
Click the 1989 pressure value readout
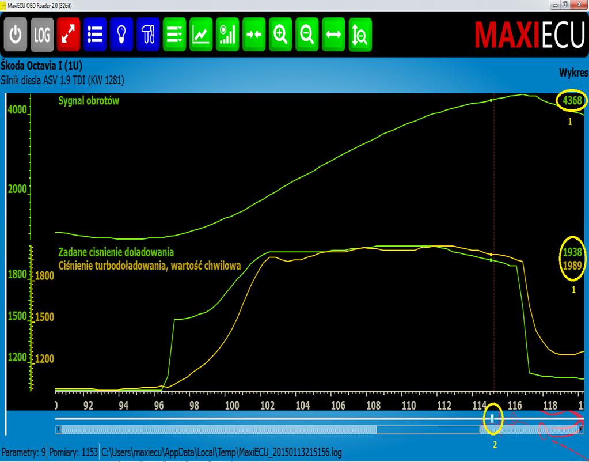coord(572,266)
